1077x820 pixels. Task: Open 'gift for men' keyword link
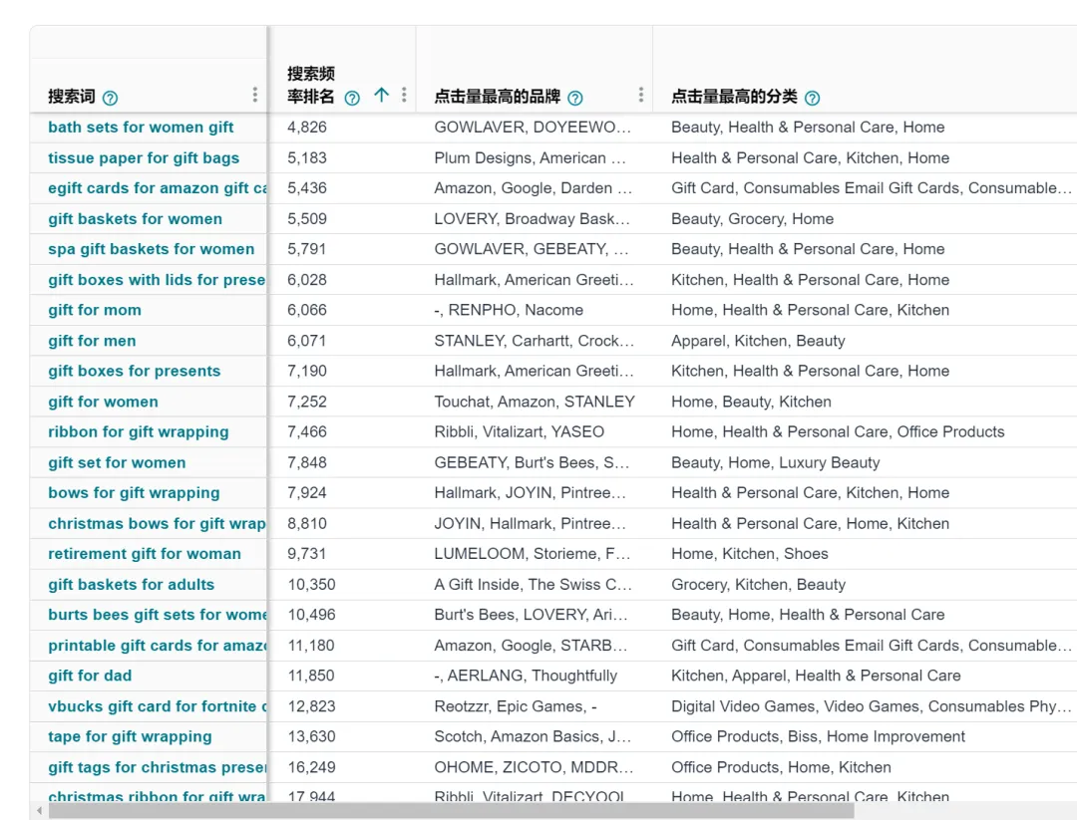92,341
